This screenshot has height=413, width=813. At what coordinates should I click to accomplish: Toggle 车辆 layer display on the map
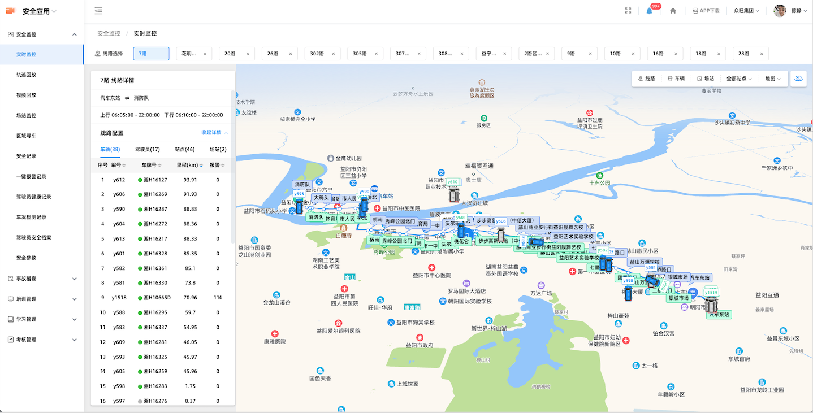pyautogui.click(x=676, y=79)
